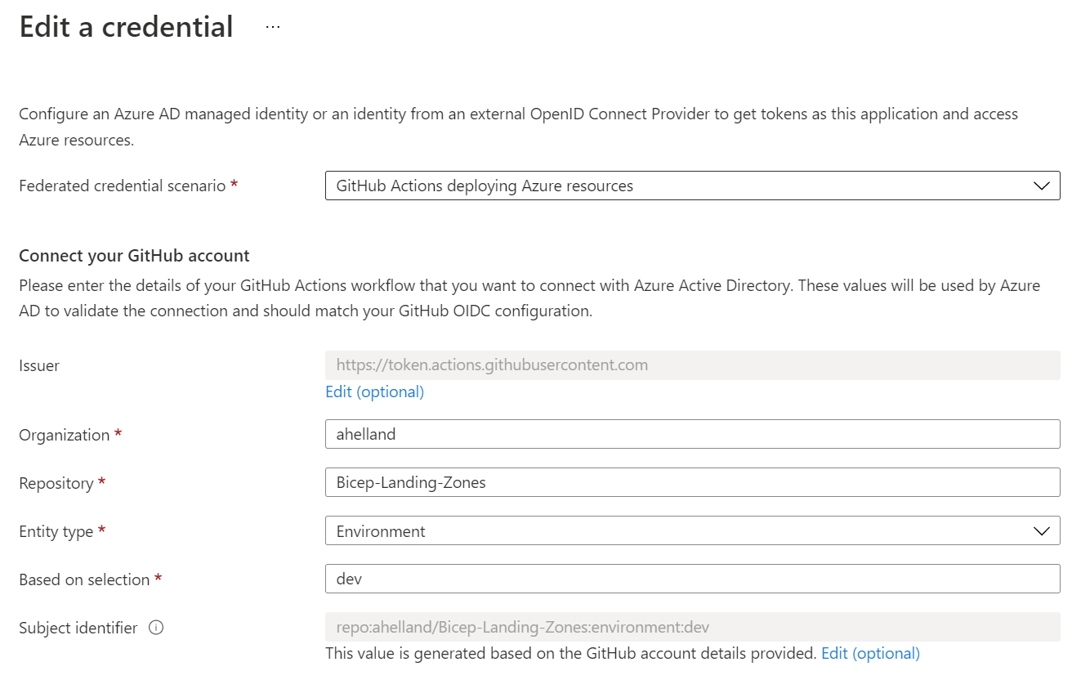Click the Subject identifier label text
1072x680 pixels.
(x=78, y=628)
